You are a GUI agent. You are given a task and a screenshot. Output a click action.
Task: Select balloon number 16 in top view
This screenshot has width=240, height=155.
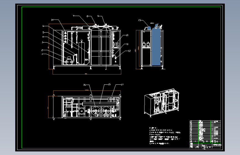85,85
